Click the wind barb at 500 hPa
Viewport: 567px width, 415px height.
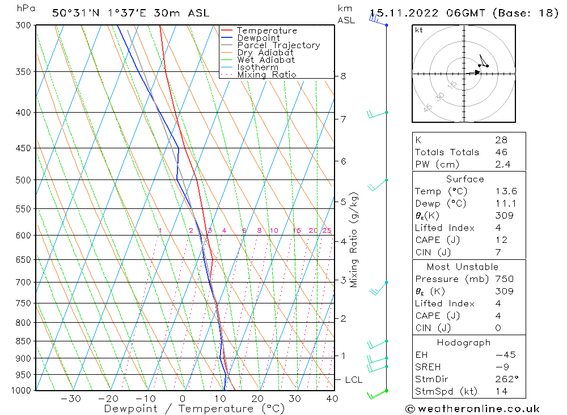pyautogui.click(x=378, y=185)
